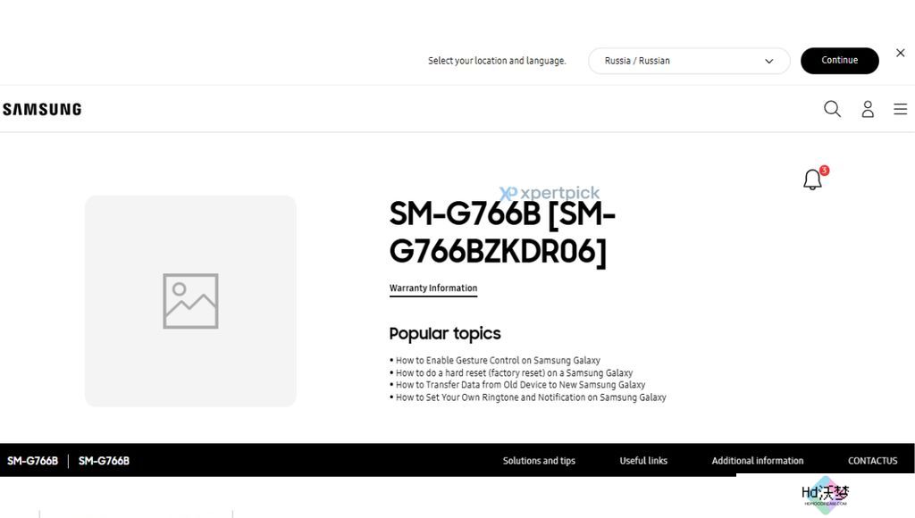
Task: Select CONTACT US in the black bar
Action: click(x=872, y=461)
